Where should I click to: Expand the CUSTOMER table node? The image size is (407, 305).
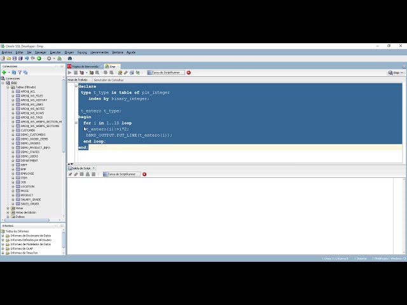point(13,130)
